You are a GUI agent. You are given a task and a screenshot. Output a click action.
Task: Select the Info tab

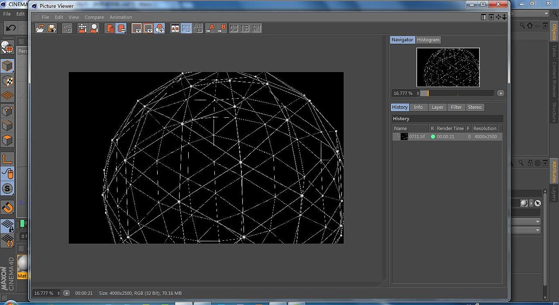(x=418, y=107)
